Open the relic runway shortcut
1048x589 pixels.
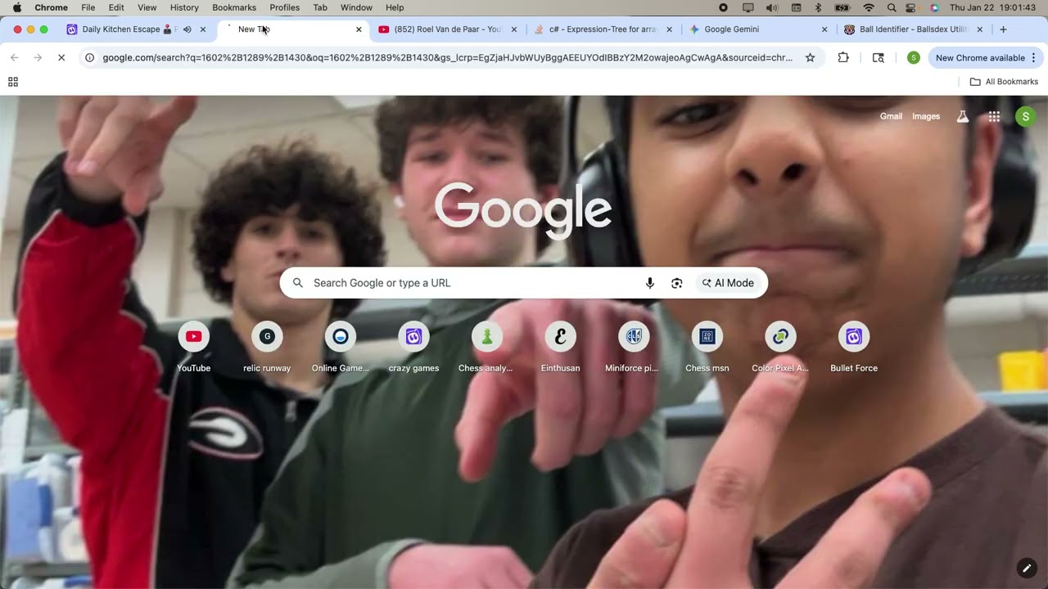(267, 337)
